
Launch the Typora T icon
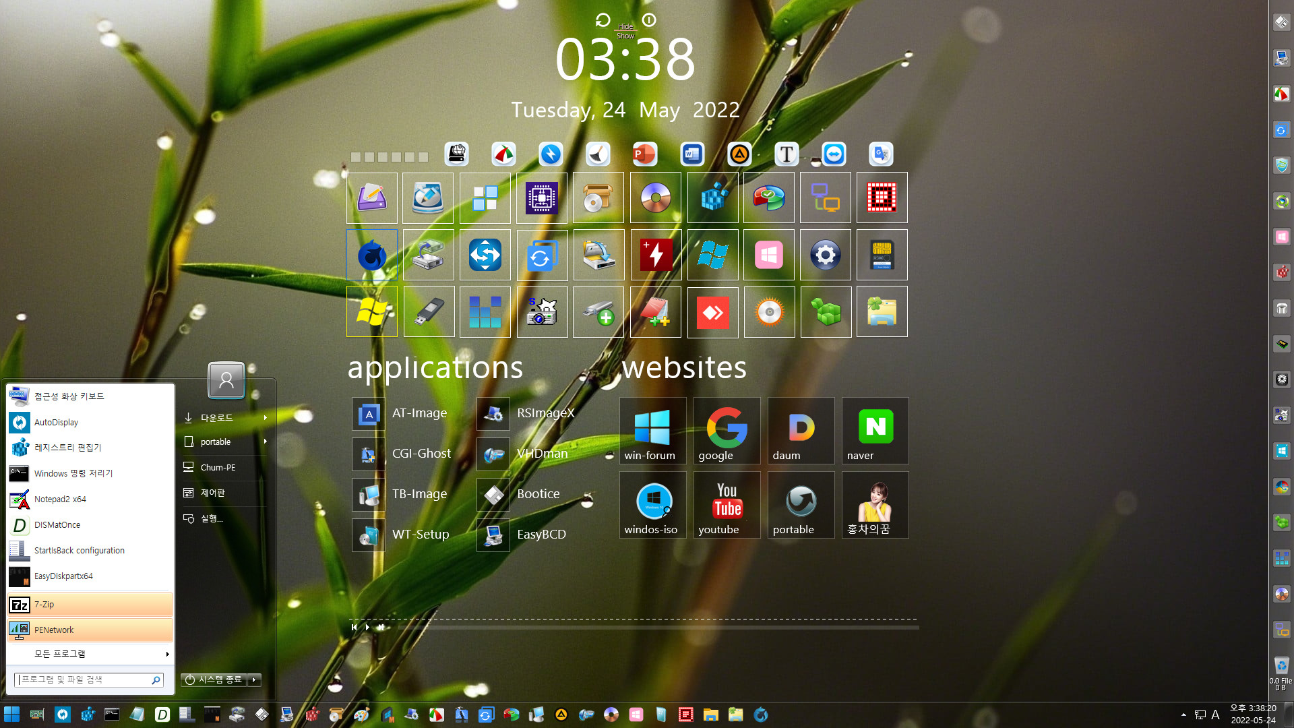787,154
